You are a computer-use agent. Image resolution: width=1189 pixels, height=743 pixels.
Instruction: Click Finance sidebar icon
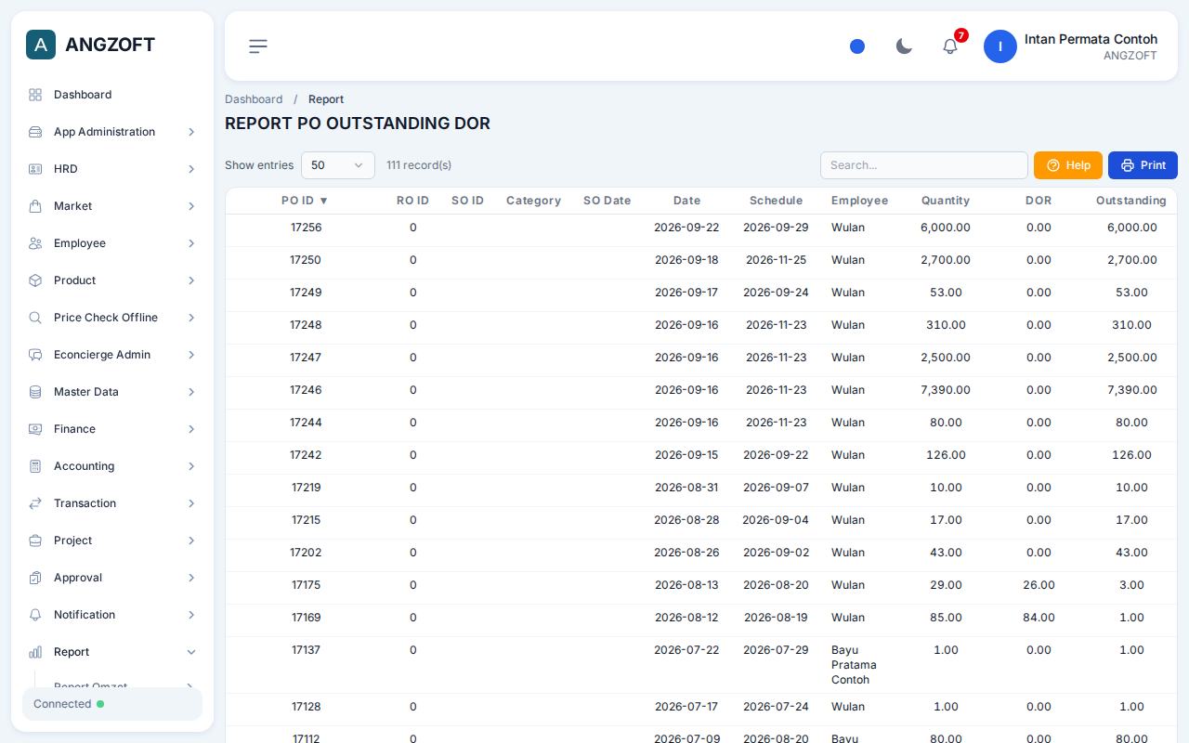click(x=35, y=429)
